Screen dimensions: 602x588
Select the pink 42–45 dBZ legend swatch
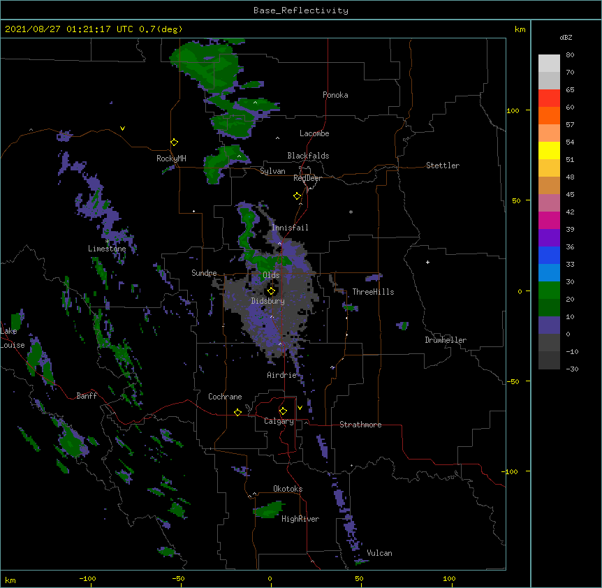(x=549, y=203)
